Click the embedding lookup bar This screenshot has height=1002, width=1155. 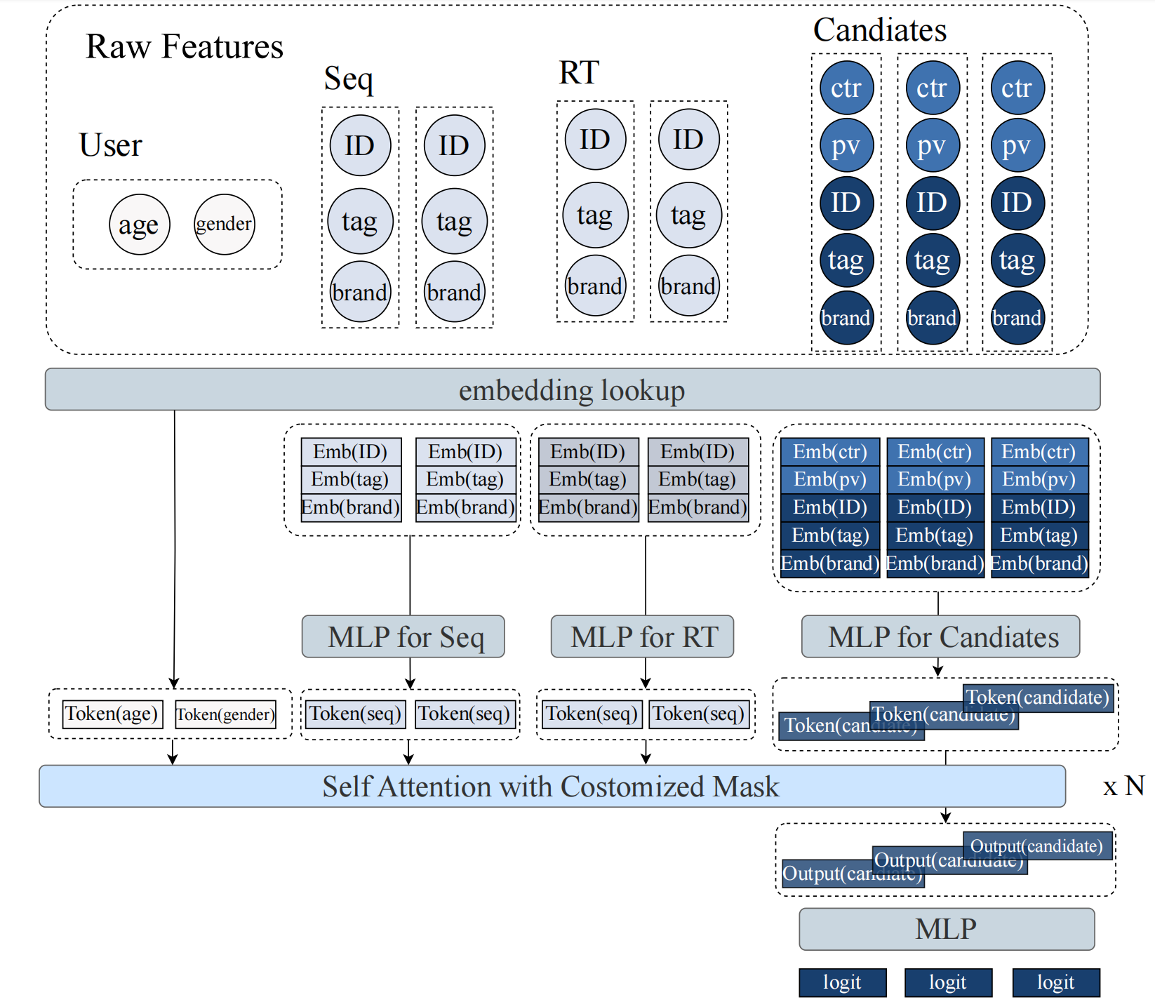(x=572, y=389)
